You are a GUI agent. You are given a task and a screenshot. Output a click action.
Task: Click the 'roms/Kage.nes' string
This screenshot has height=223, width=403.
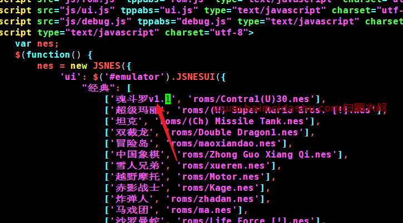point(218,188)
